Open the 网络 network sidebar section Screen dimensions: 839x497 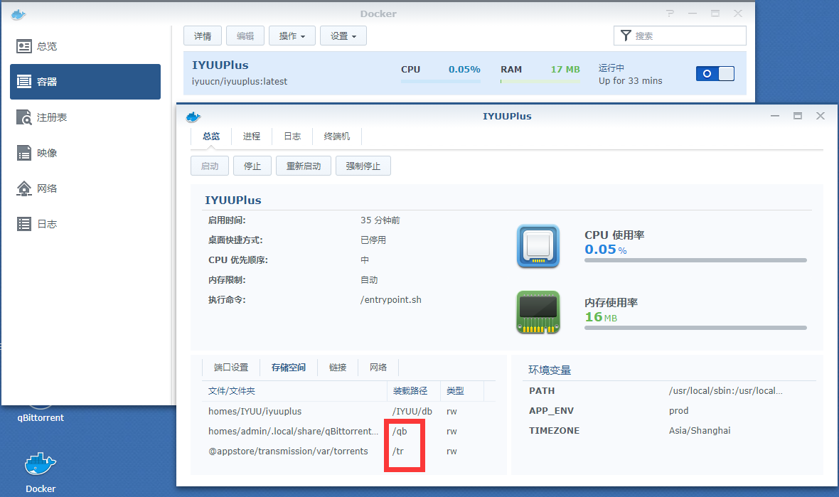(85, 188)
